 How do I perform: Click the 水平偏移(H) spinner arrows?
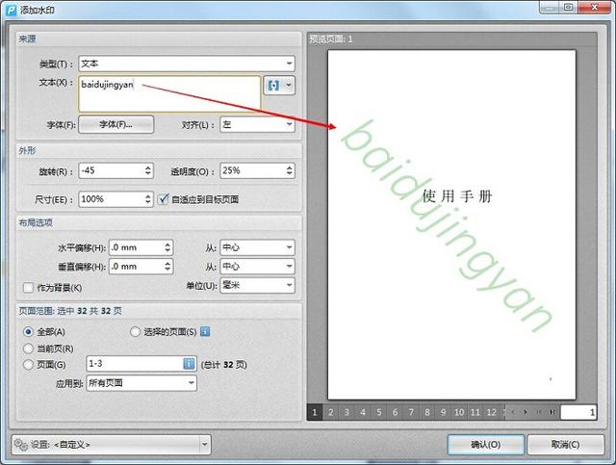(x=167, y=247)
